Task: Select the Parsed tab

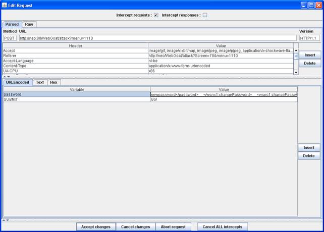Action: pos(12,24)
